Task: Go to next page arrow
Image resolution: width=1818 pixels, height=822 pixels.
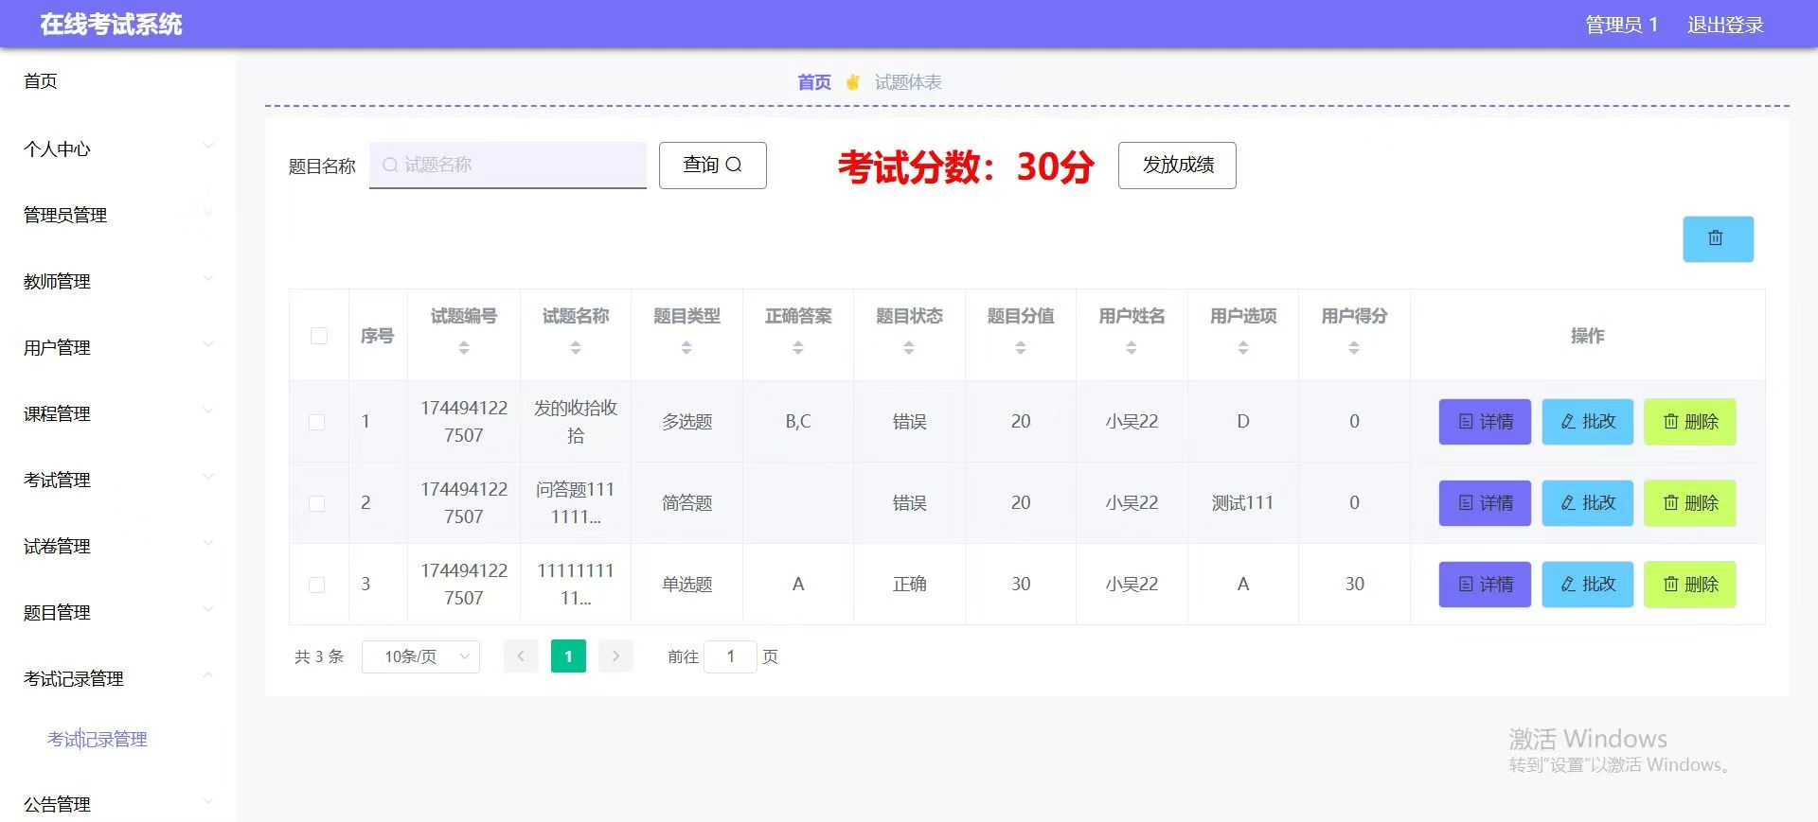Action: coord(615,656)
